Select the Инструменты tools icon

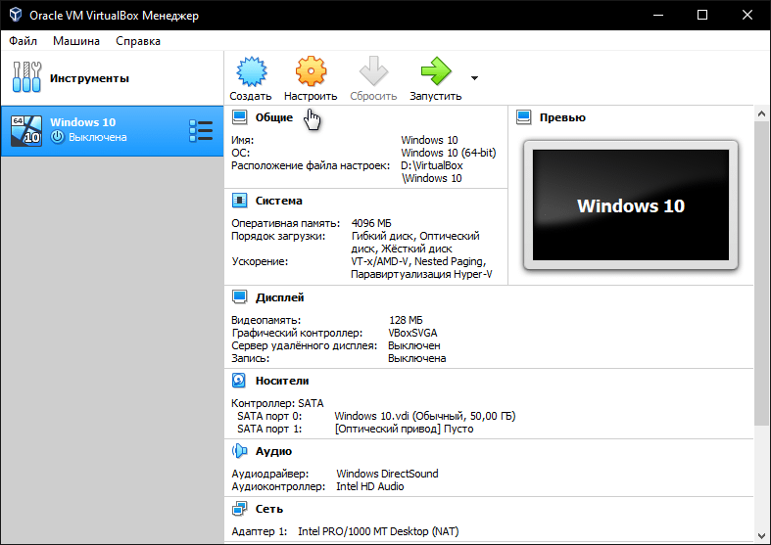(x=26, y=77)
